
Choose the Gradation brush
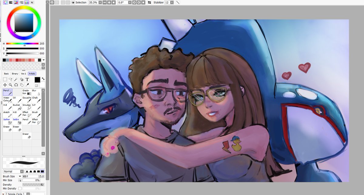pos(27,92)
